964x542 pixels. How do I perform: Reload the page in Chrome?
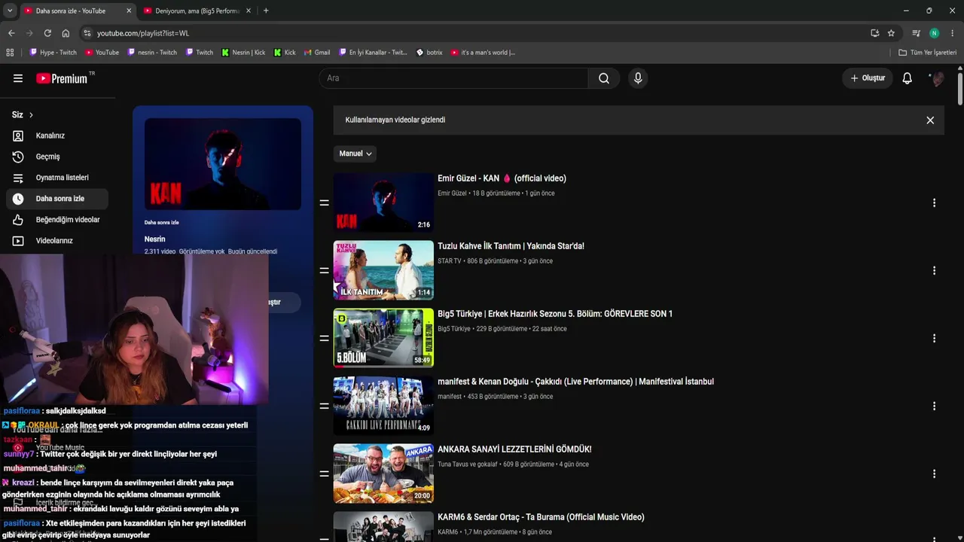tap(47, 33)
